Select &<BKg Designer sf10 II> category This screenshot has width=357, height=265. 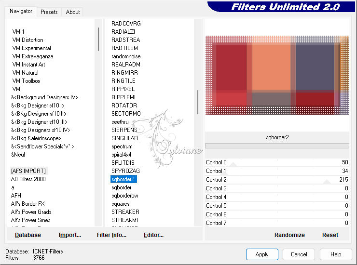click(x=39, y=114)
